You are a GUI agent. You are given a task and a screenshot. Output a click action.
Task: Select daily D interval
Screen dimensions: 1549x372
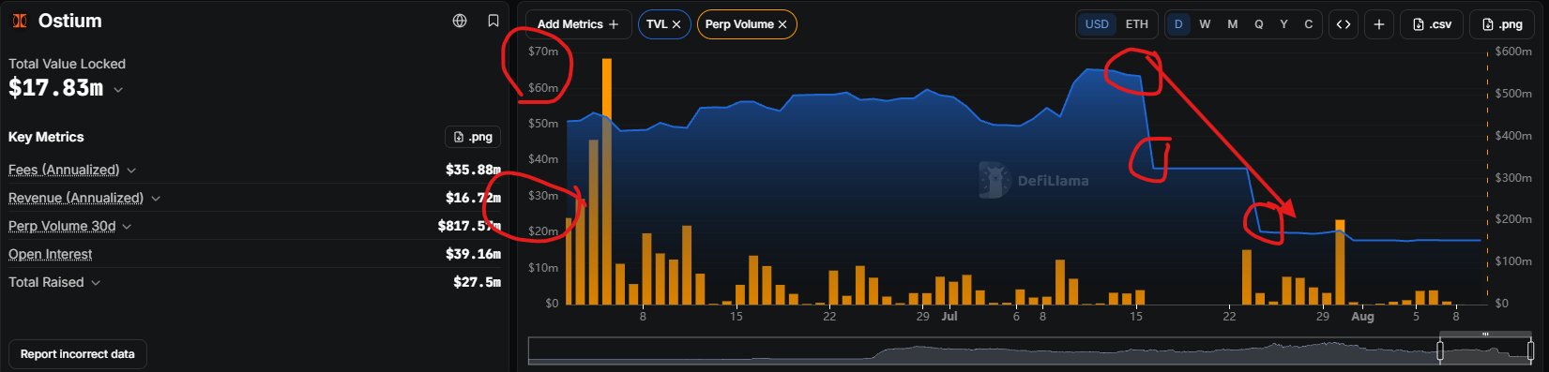coord(1178,24)
